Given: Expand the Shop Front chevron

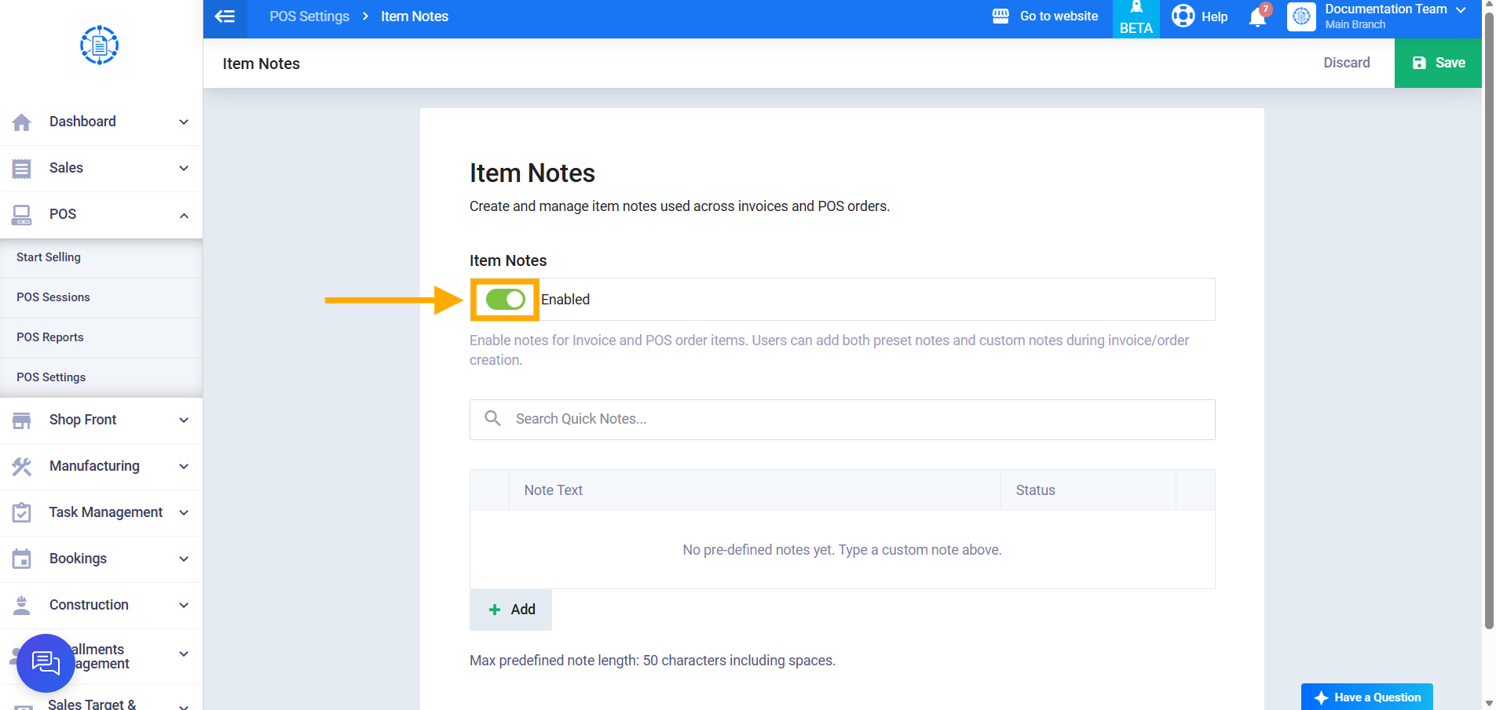Looking at the screenshot, I should point(184,421).
